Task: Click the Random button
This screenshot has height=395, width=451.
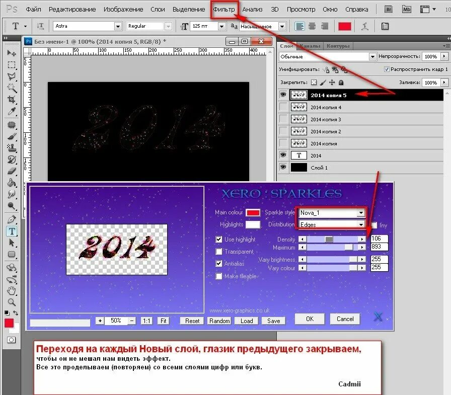Action: [219, 321]
